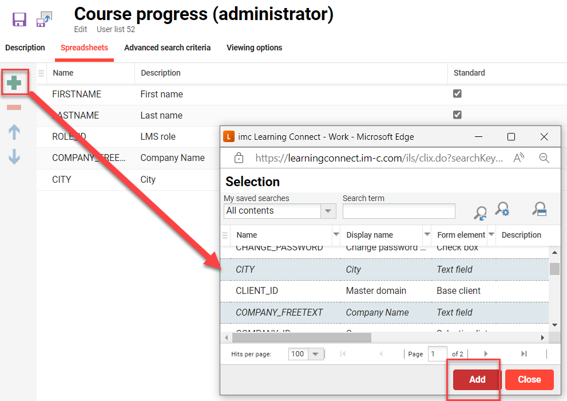
Task: Move selected entry up with blue arrow
Action: (14, 131)
